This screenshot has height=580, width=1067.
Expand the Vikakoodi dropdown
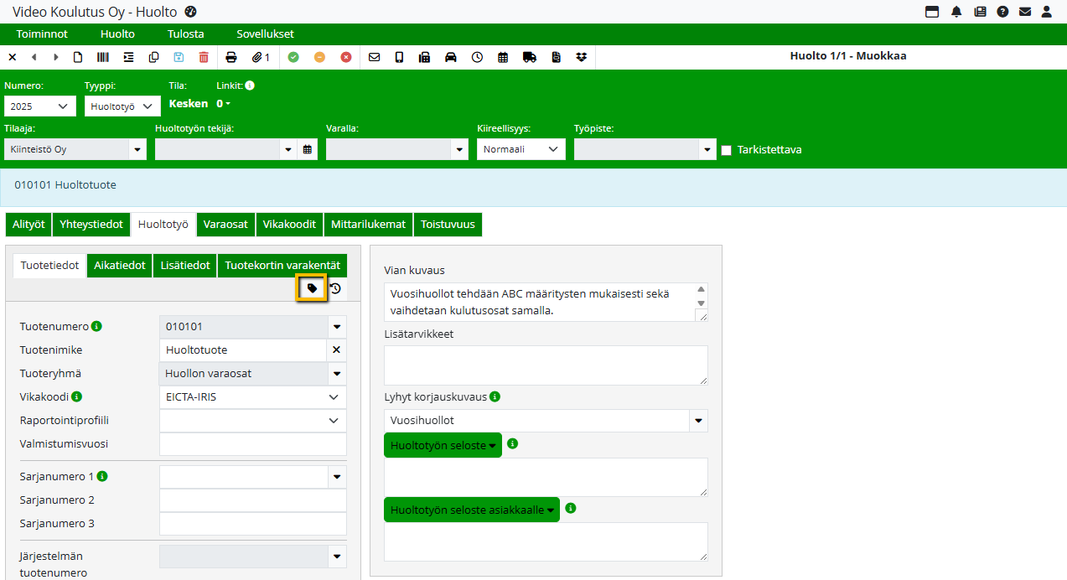point(334,397)
